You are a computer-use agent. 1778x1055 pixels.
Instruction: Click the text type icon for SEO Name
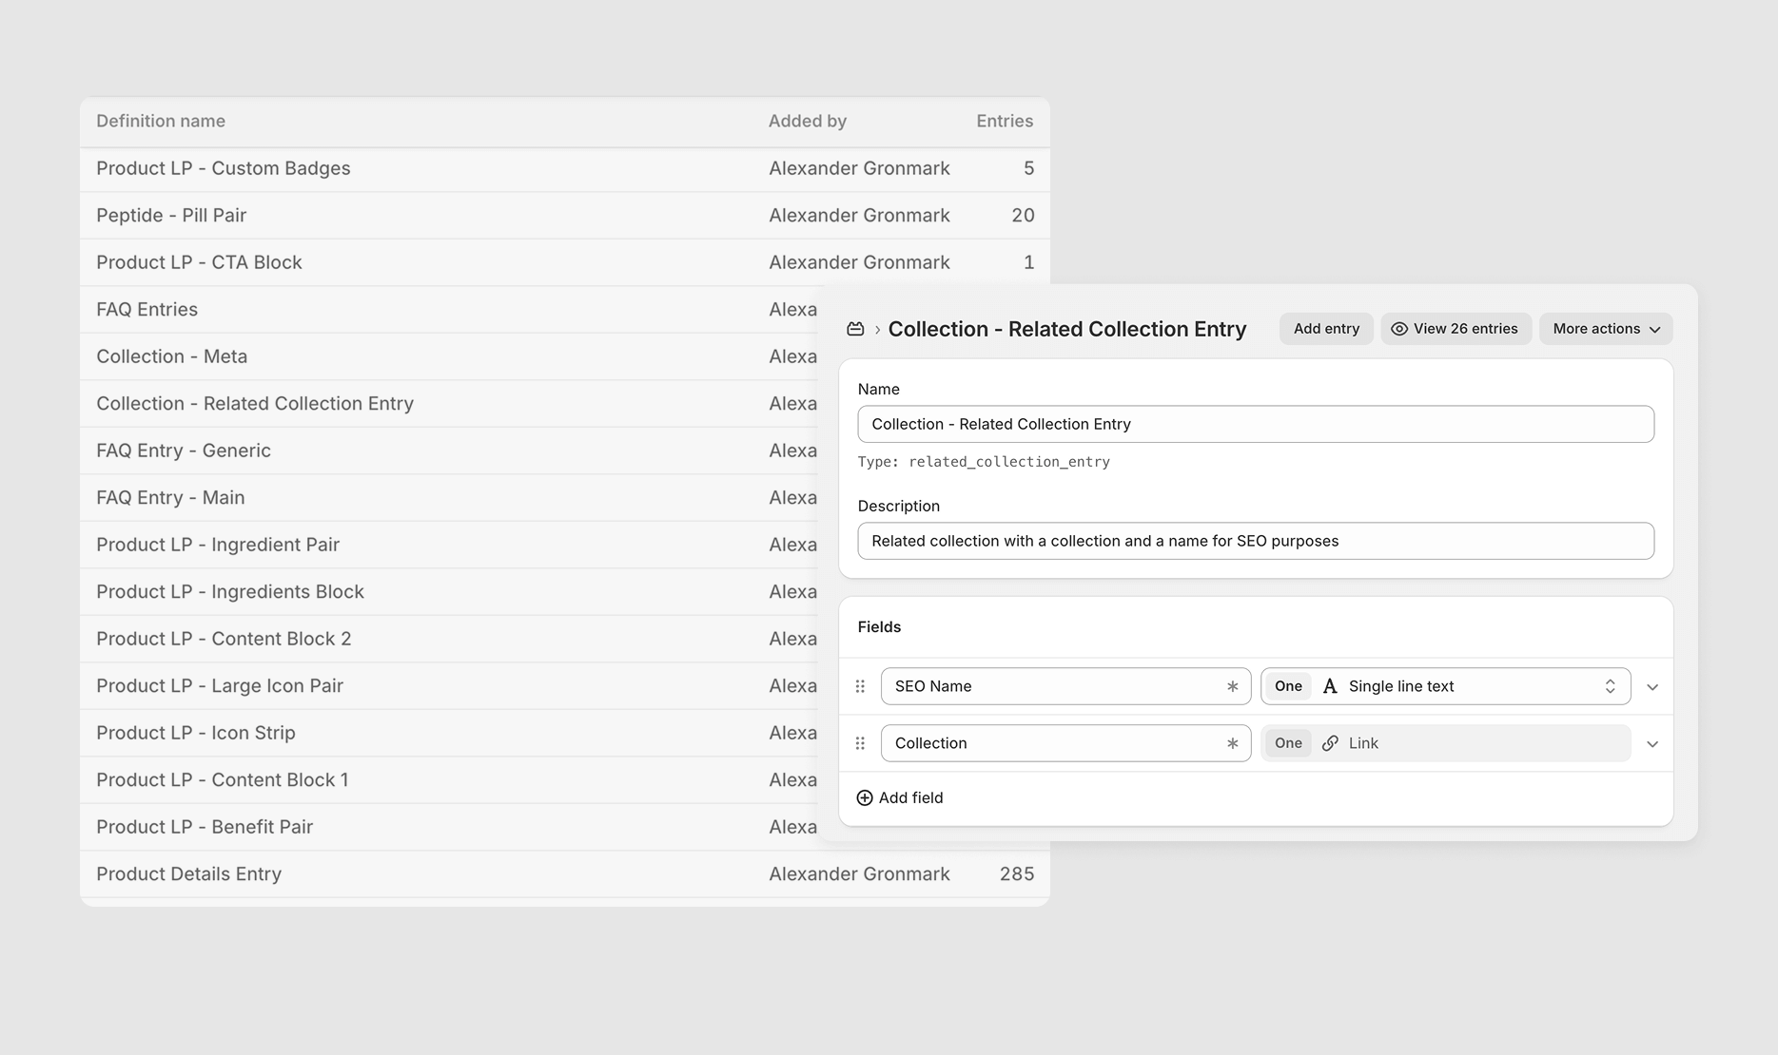coord(1330,686)
